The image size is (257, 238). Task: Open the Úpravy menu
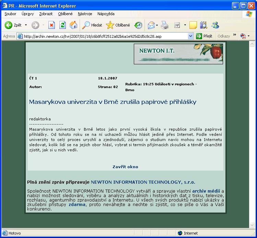pyautogui.click(x=27, y=14)
